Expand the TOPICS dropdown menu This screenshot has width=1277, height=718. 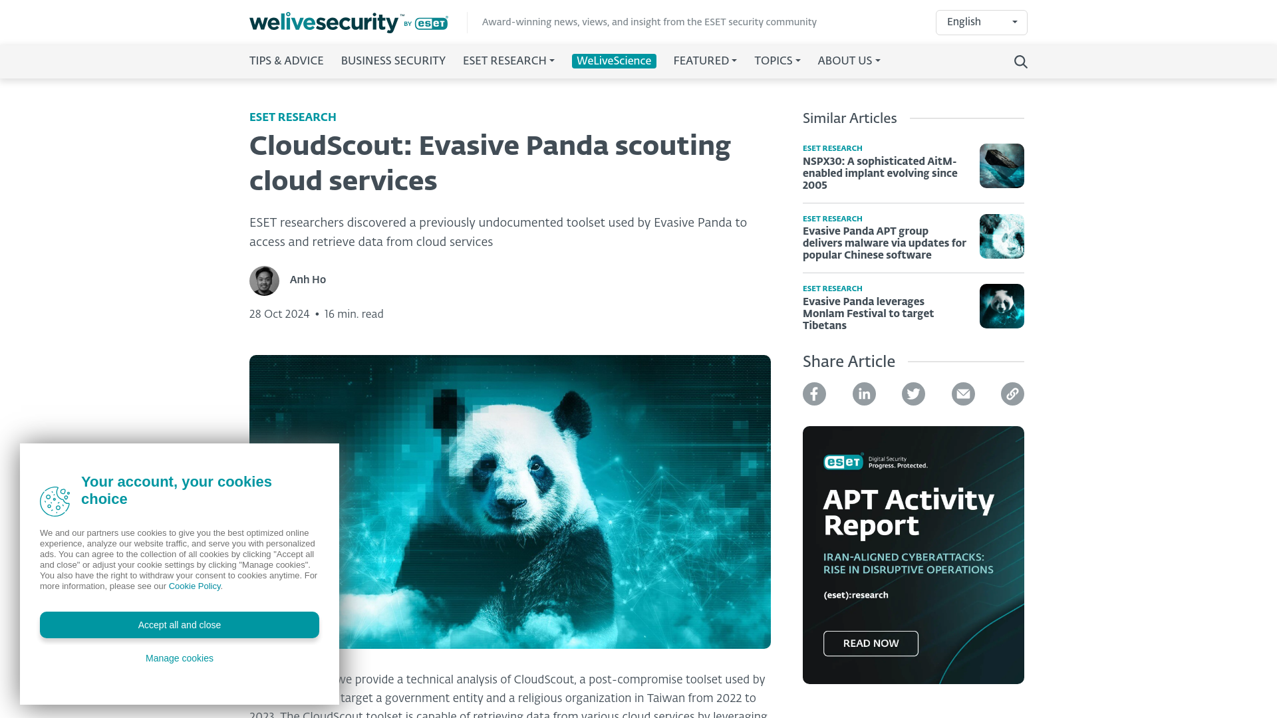776,60
